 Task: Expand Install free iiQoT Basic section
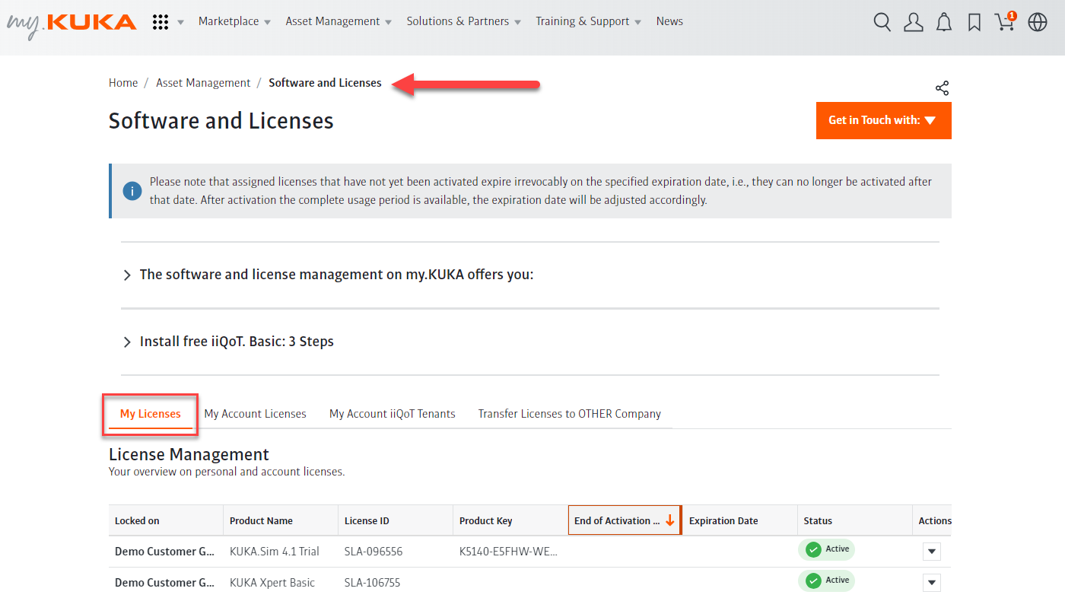pyautogui.click(x=228, y=342)
